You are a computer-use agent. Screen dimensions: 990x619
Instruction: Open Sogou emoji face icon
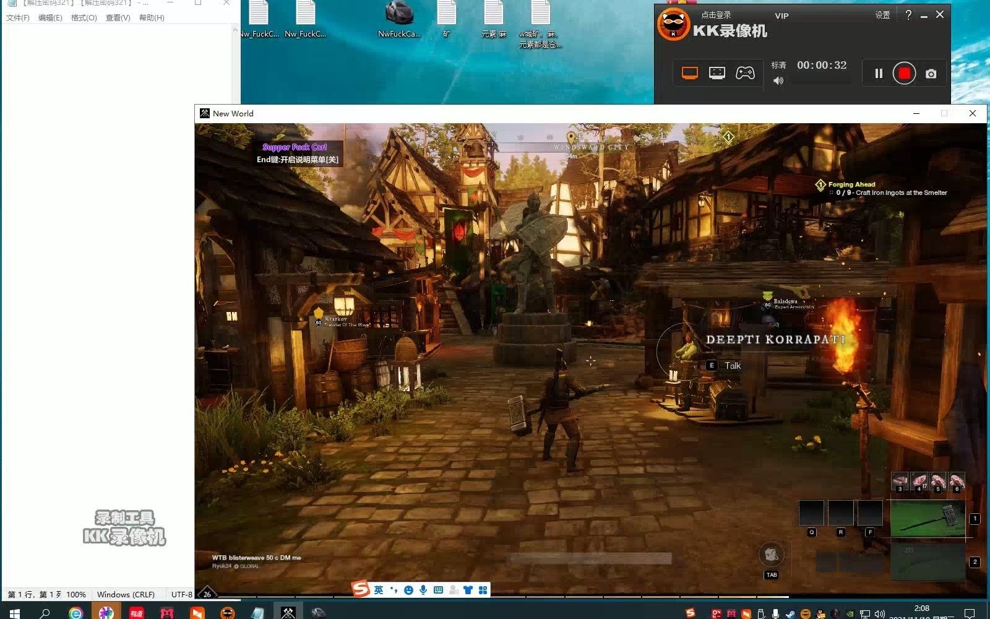[408, 590]
